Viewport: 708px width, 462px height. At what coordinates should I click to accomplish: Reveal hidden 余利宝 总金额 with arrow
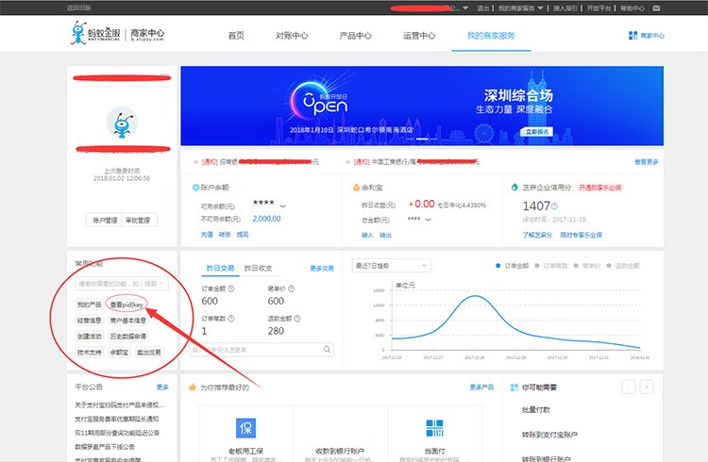coord(428,220)
